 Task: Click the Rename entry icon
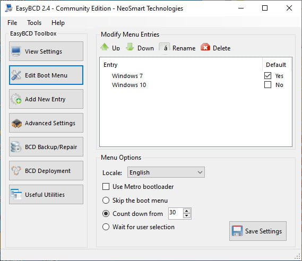[x=165, y=47]
